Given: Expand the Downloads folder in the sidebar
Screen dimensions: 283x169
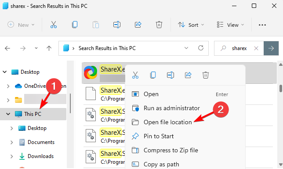Looking at the screenshot, I should [11, 156].
